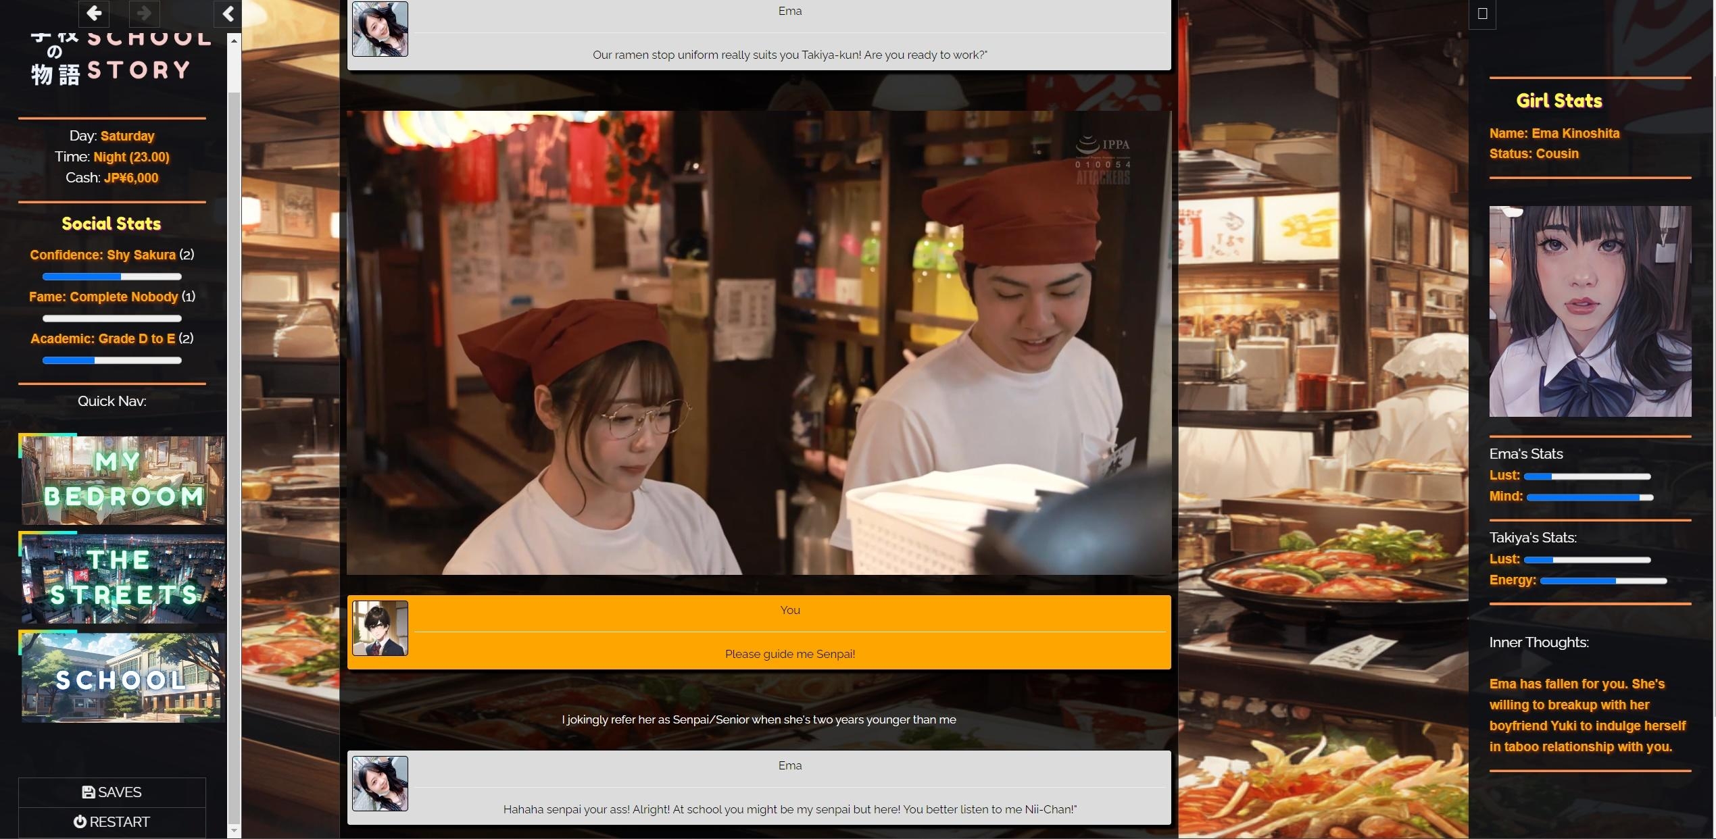Image resolution: width=1716 pixels, height=839 pixels.
Task: Click the Academic grade progress bar
Action: click(112, 360)
